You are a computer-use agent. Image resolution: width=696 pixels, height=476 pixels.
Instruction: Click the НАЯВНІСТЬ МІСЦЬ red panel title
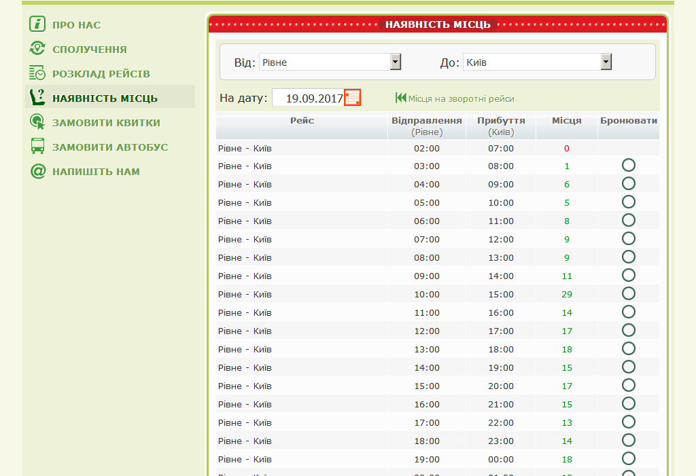438,24
